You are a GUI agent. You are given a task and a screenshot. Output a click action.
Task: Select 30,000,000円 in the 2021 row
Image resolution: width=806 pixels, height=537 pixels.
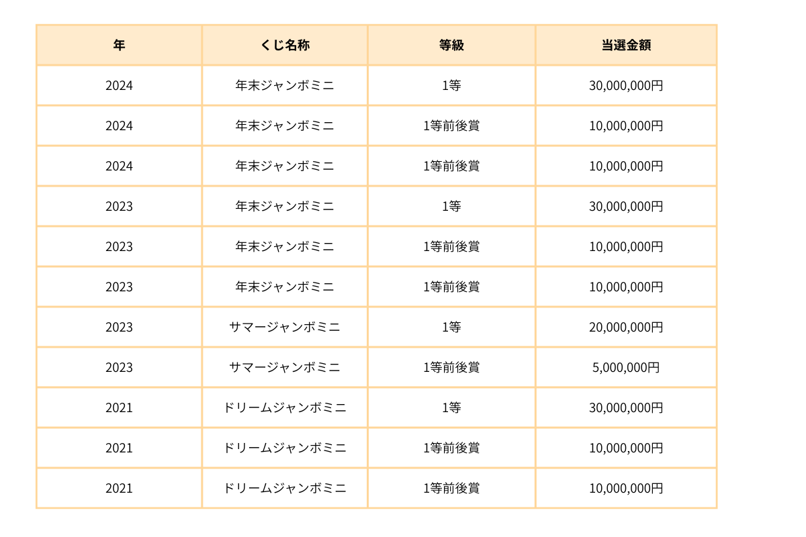coord(626,407)
